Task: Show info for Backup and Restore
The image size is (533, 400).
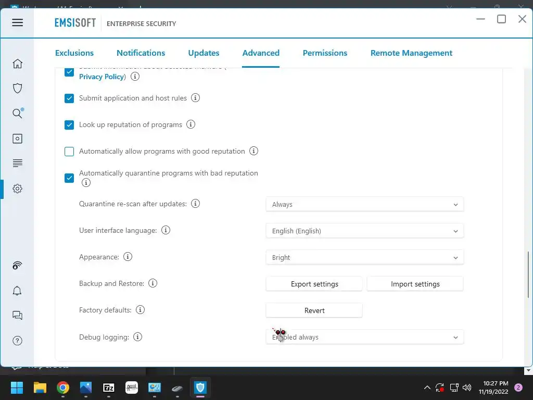Action: [x=153, y=283]
